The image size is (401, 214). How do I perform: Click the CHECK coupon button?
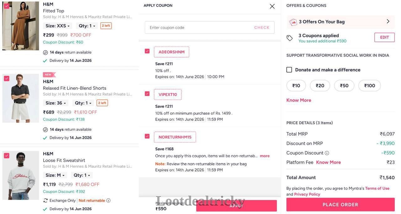point(262,28)
